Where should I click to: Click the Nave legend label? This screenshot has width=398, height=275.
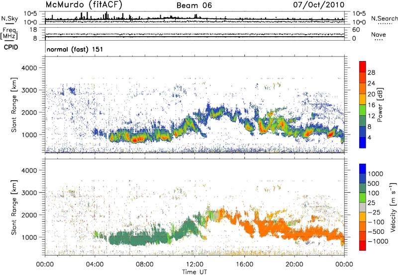click(x=379, y=34)
